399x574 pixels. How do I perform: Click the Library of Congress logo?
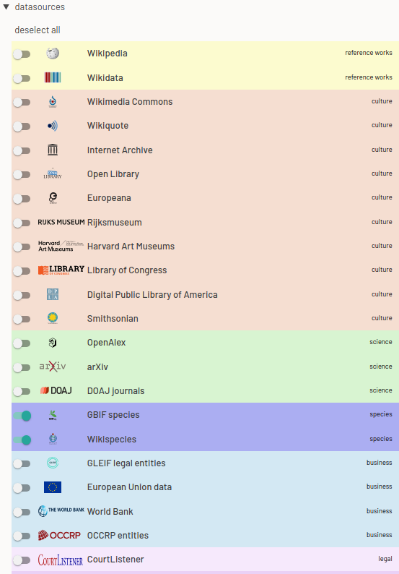pyautogui.click(x=61, y=270)
